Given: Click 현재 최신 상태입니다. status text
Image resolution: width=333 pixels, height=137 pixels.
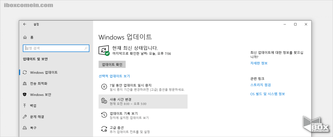Looking at the screenshot, I should click(135, 48).
